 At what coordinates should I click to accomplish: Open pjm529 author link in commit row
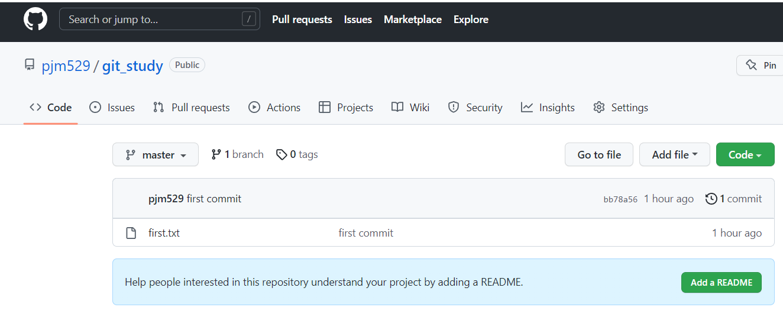(x=166, y=199)
